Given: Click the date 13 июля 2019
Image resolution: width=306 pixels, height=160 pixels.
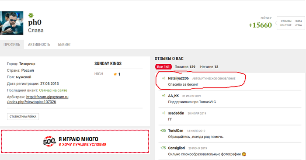Looking at the screenshot, I should [196, 131].
